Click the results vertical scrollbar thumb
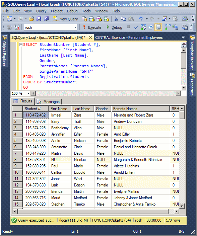The width and height of the screenshot is (197, 236). point(182,115)
